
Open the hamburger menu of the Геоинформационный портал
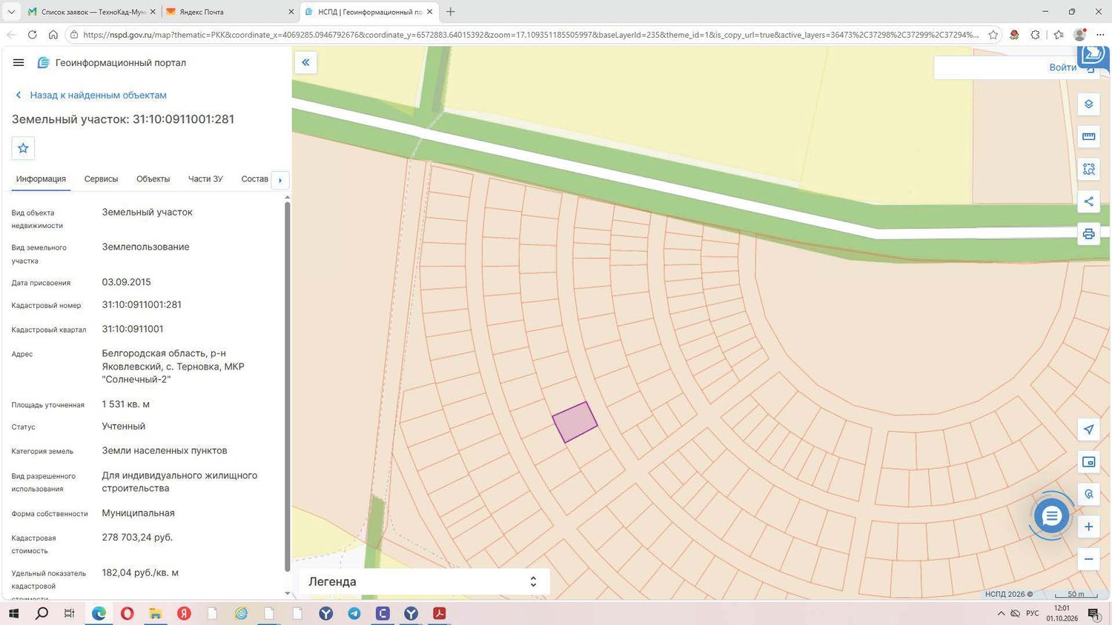point(19,63)
